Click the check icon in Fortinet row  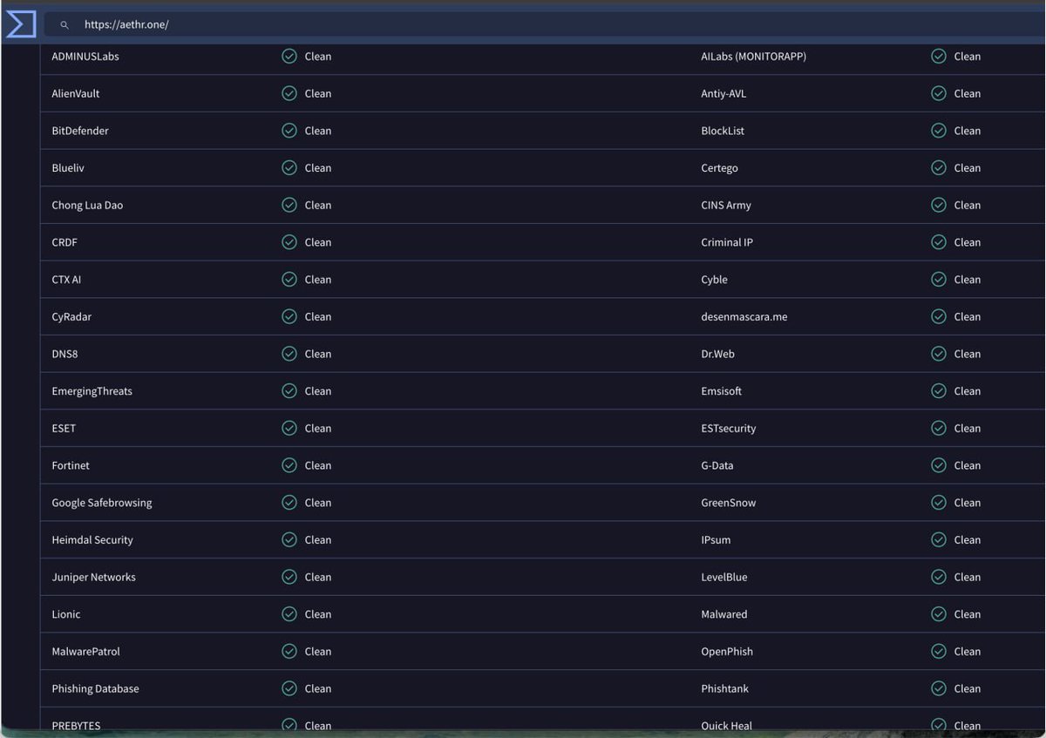point(289,465)
